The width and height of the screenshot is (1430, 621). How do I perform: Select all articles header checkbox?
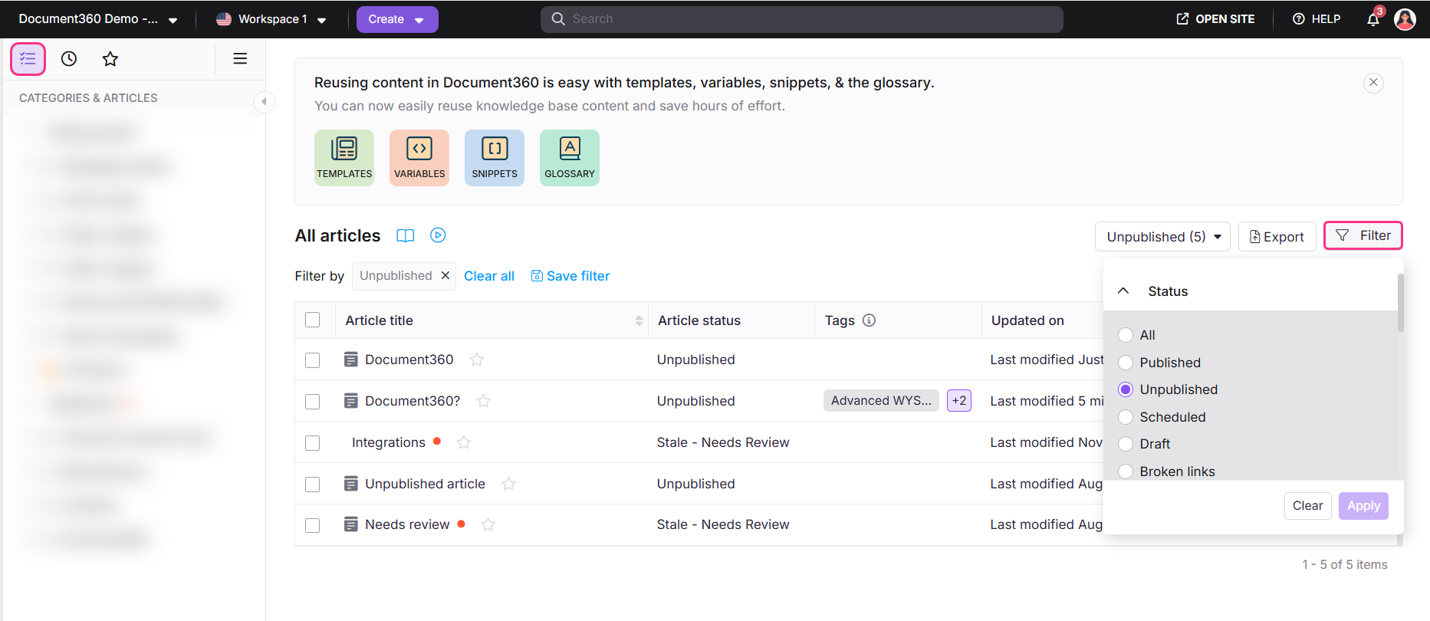point(313,320)
